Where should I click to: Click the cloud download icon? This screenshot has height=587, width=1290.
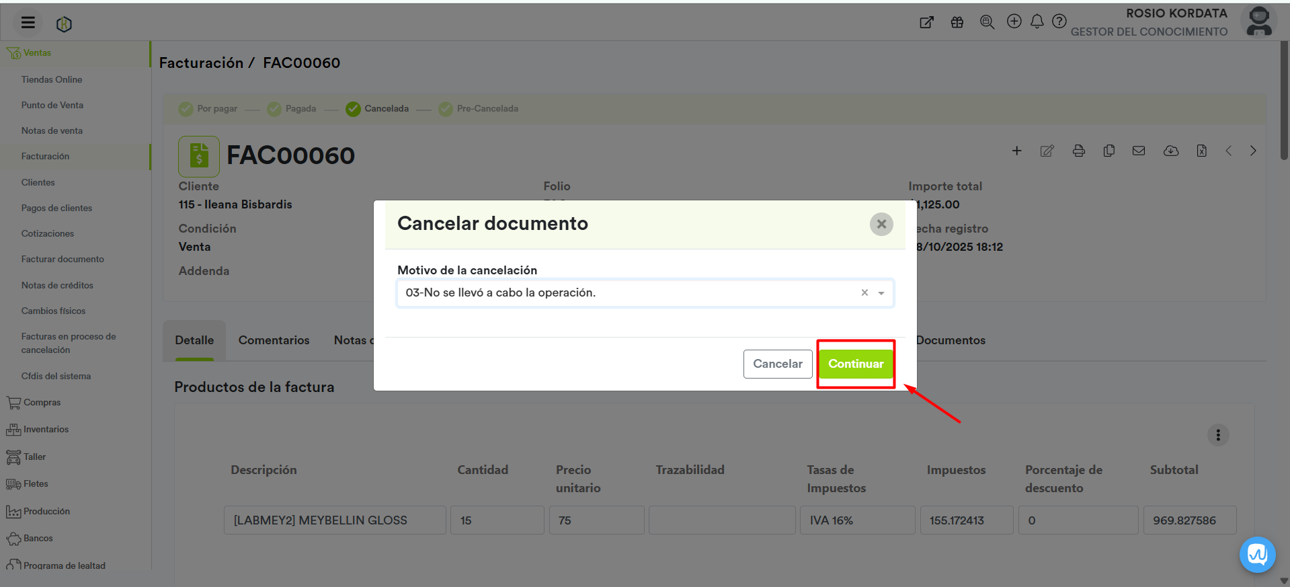click(x=1170, y=151)
